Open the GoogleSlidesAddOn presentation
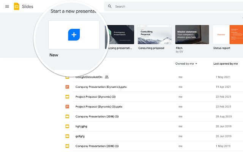Screen dimensions: 243x152 point(89,77)
